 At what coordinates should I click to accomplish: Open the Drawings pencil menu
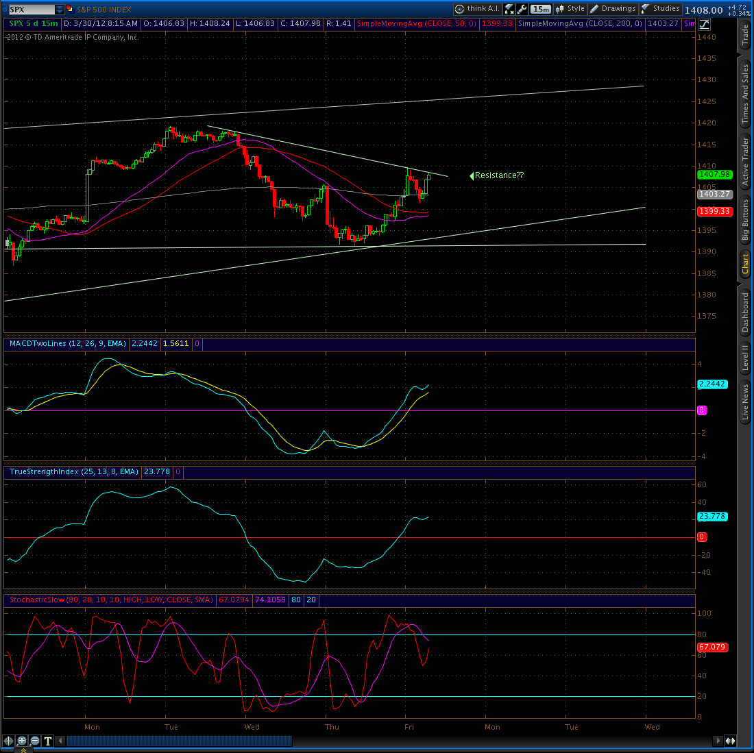(x=613, y=9)
